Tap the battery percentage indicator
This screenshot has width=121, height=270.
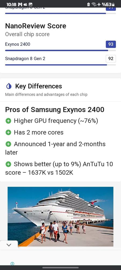click(x=108, y=4)
